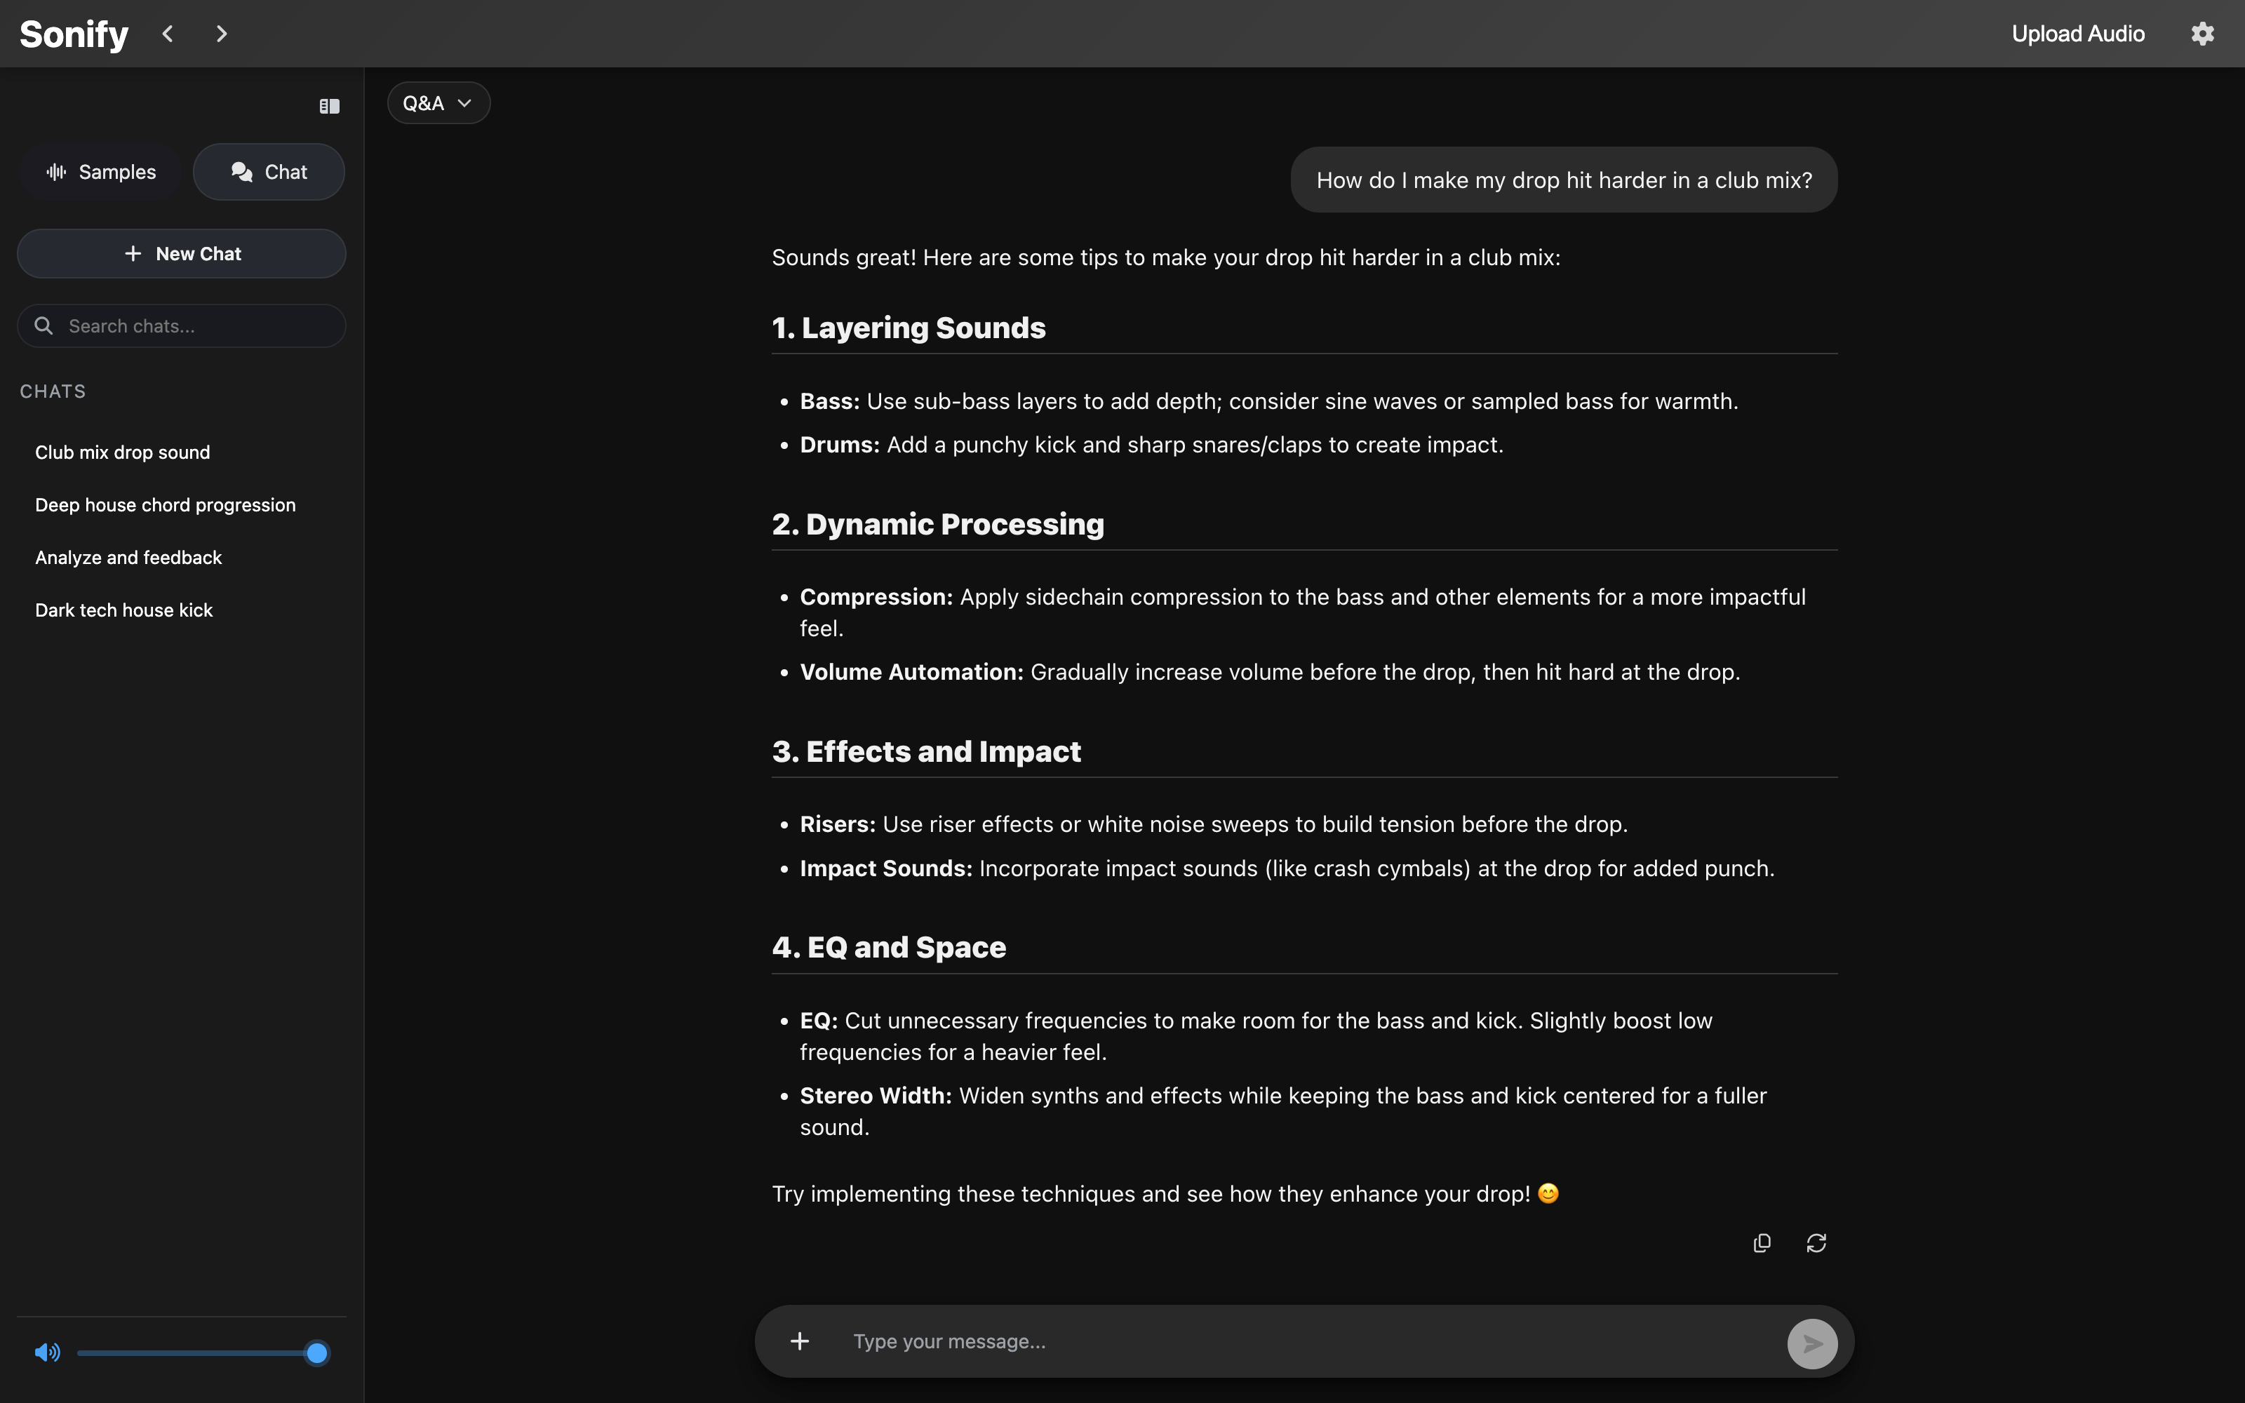Mute audio via the speaker icon
This screenshot has width=2245, height=1403.
(x=46, y=1352)
